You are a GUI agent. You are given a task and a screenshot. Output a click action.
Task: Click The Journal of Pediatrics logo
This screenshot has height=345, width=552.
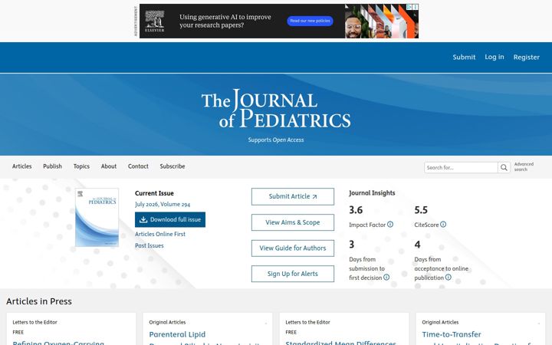click(276, 108)
